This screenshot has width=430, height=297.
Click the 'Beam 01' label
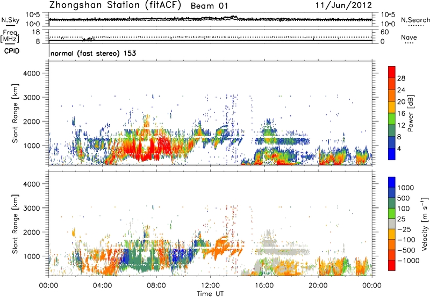209,6
